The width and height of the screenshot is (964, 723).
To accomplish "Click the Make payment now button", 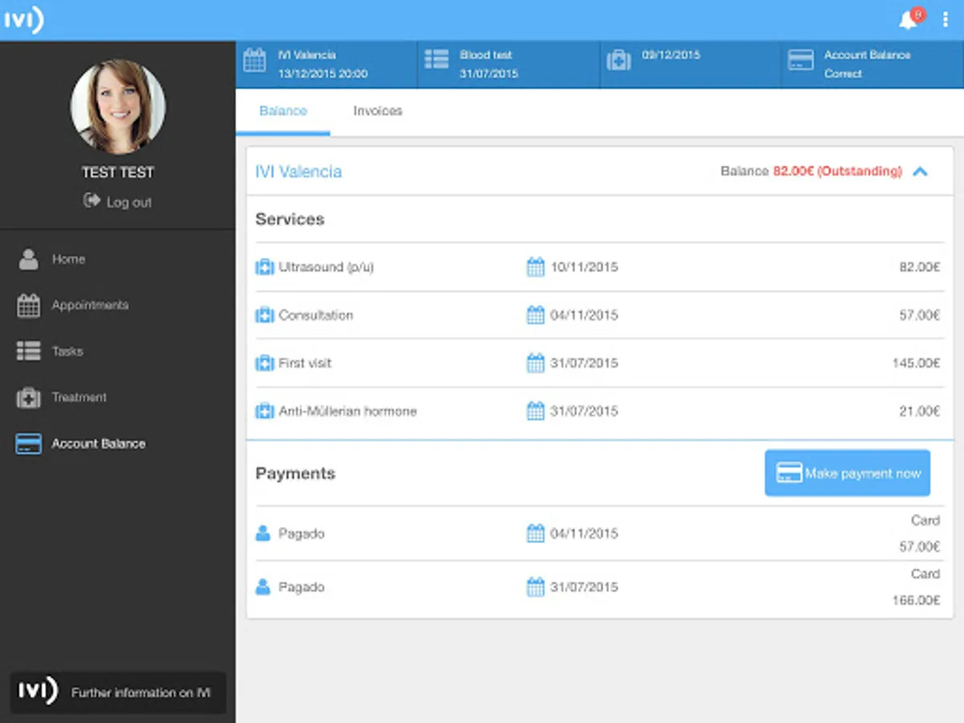I will (x=847, y=473).
